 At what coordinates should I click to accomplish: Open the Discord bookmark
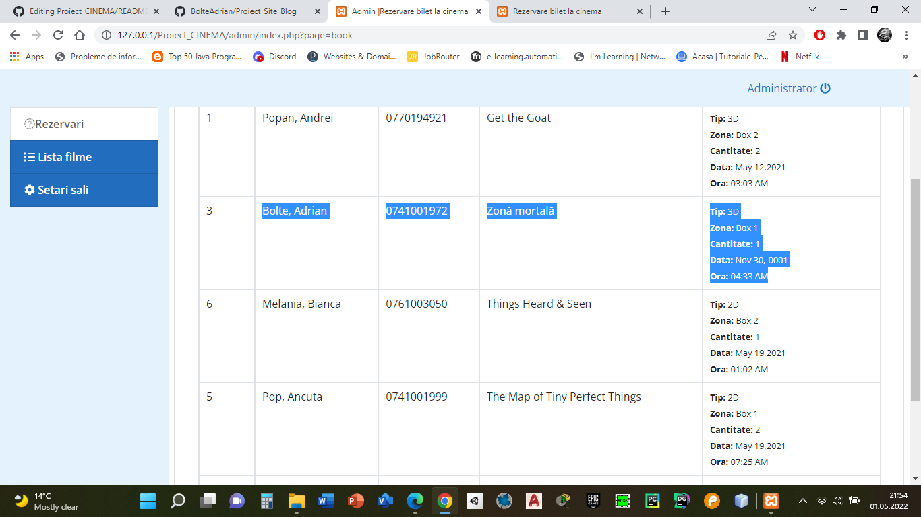pos(275,57)
